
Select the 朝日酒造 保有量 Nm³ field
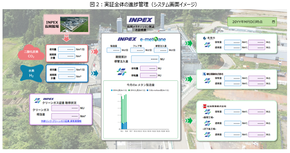[233, 78]
